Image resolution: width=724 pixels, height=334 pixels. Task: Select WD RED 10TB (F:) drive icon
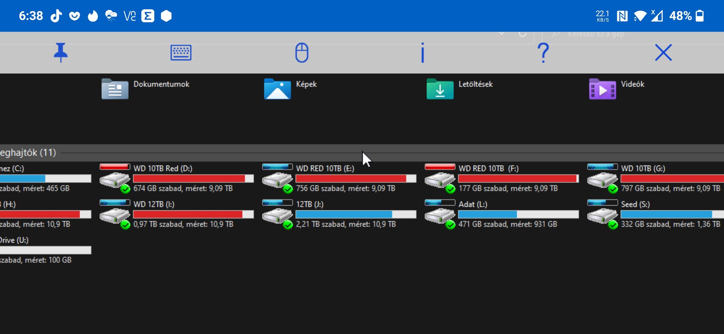pos(440,178)
